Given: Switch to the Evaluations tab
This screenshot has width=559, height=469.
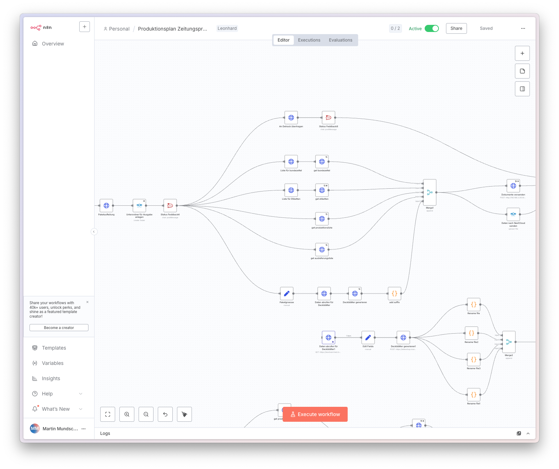Looking at the screenshot, I should pos(340,40).
